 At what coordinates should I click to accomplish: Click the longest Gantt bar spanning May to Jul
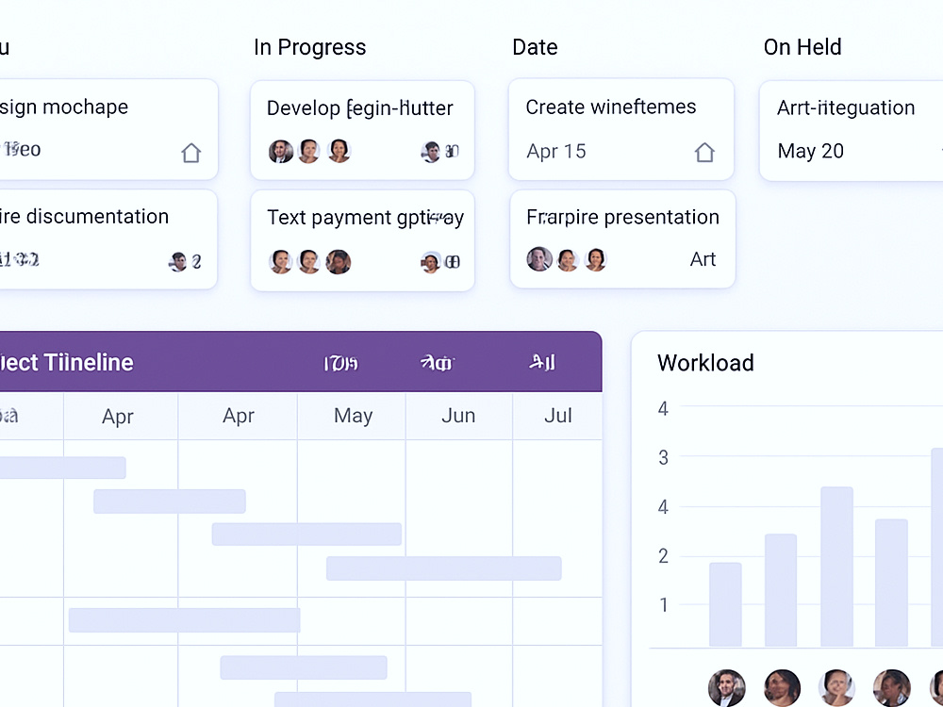point(444,568)
